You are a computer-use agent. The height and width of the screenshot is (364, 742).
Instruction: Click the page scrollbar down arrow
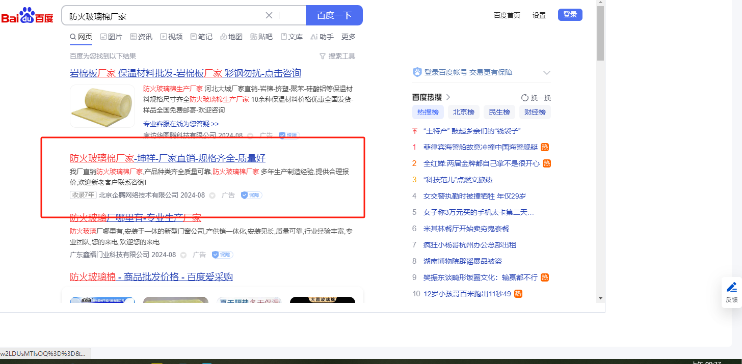(x=600, y=298)
